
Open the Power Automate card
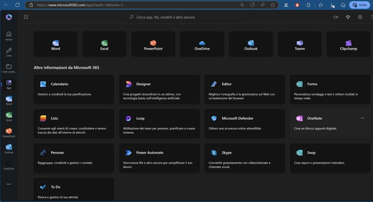160,157
